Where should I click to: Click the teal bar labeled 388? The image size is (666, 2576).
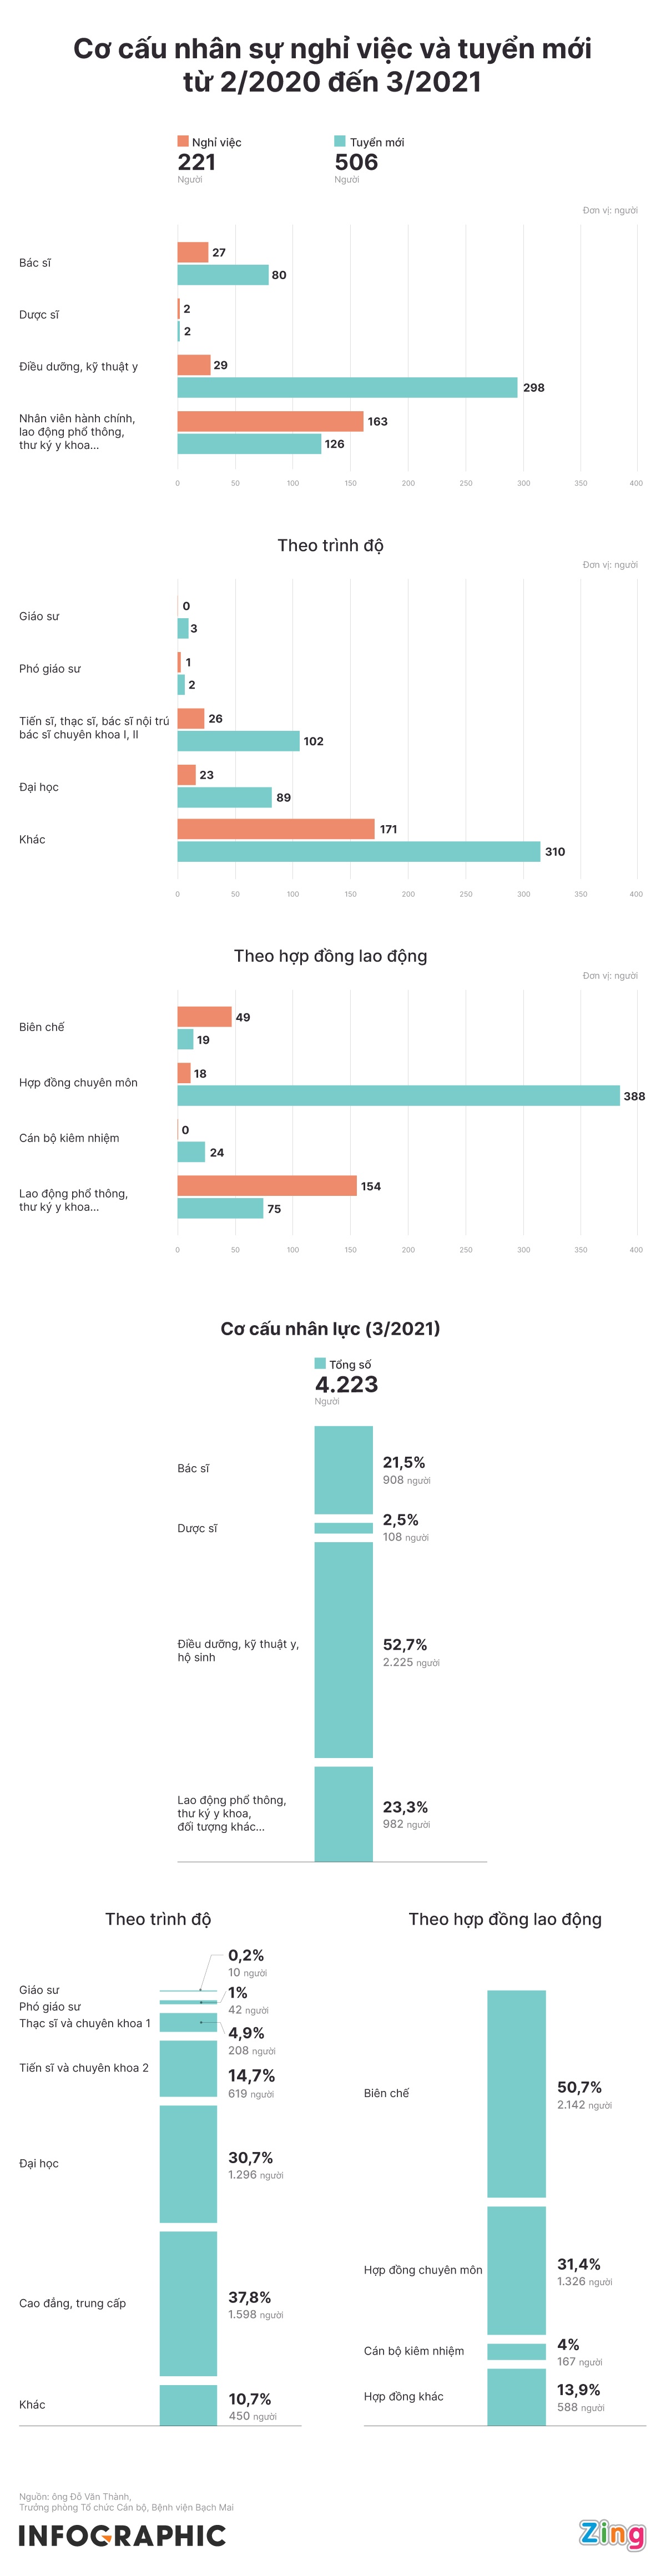click(x=398, y=1096)
